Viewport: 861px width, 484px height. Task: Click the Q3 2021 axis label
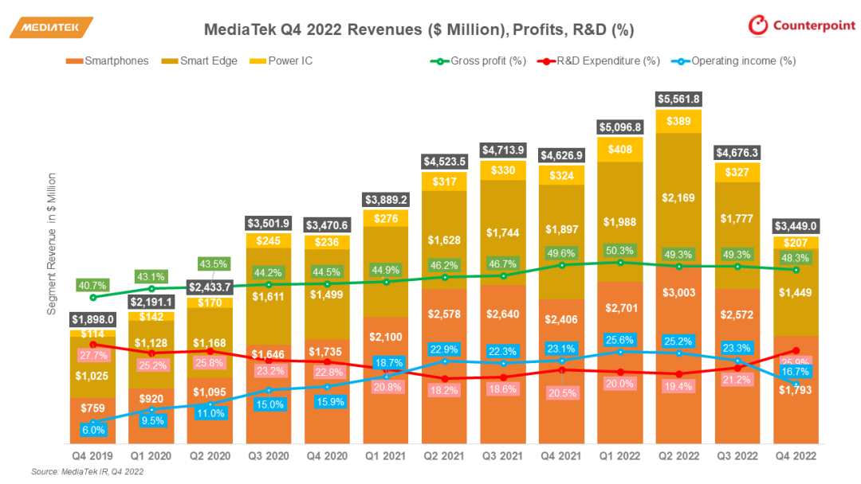pyautogui.click(x=502, y=456)
